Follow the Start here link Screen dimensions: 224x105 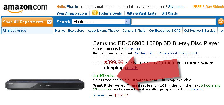tap(176, 7)
